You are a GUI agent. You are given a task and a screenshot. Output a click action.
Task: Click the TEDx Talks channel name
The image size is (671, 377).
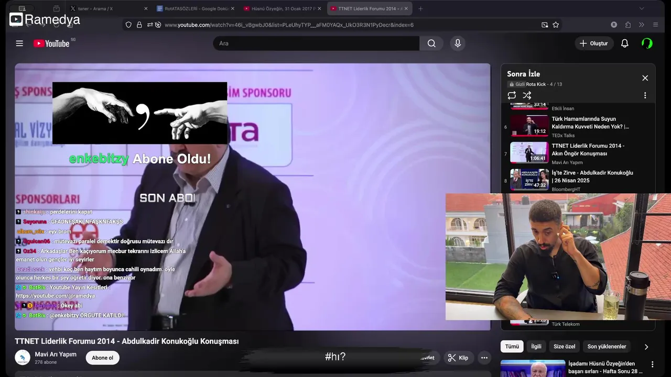click(x=563, y=136)
